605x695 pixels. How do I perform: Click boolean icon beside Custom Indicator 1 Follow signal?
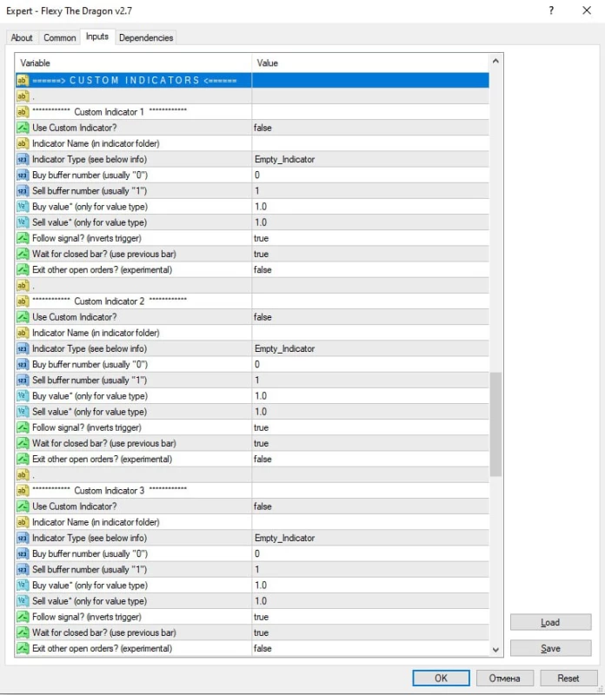[23, 238]
